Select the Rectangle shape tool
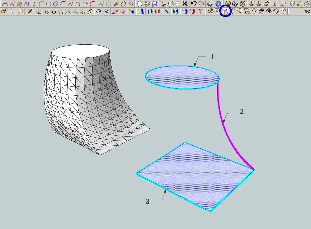311x229 pixels. coord(40,12)
